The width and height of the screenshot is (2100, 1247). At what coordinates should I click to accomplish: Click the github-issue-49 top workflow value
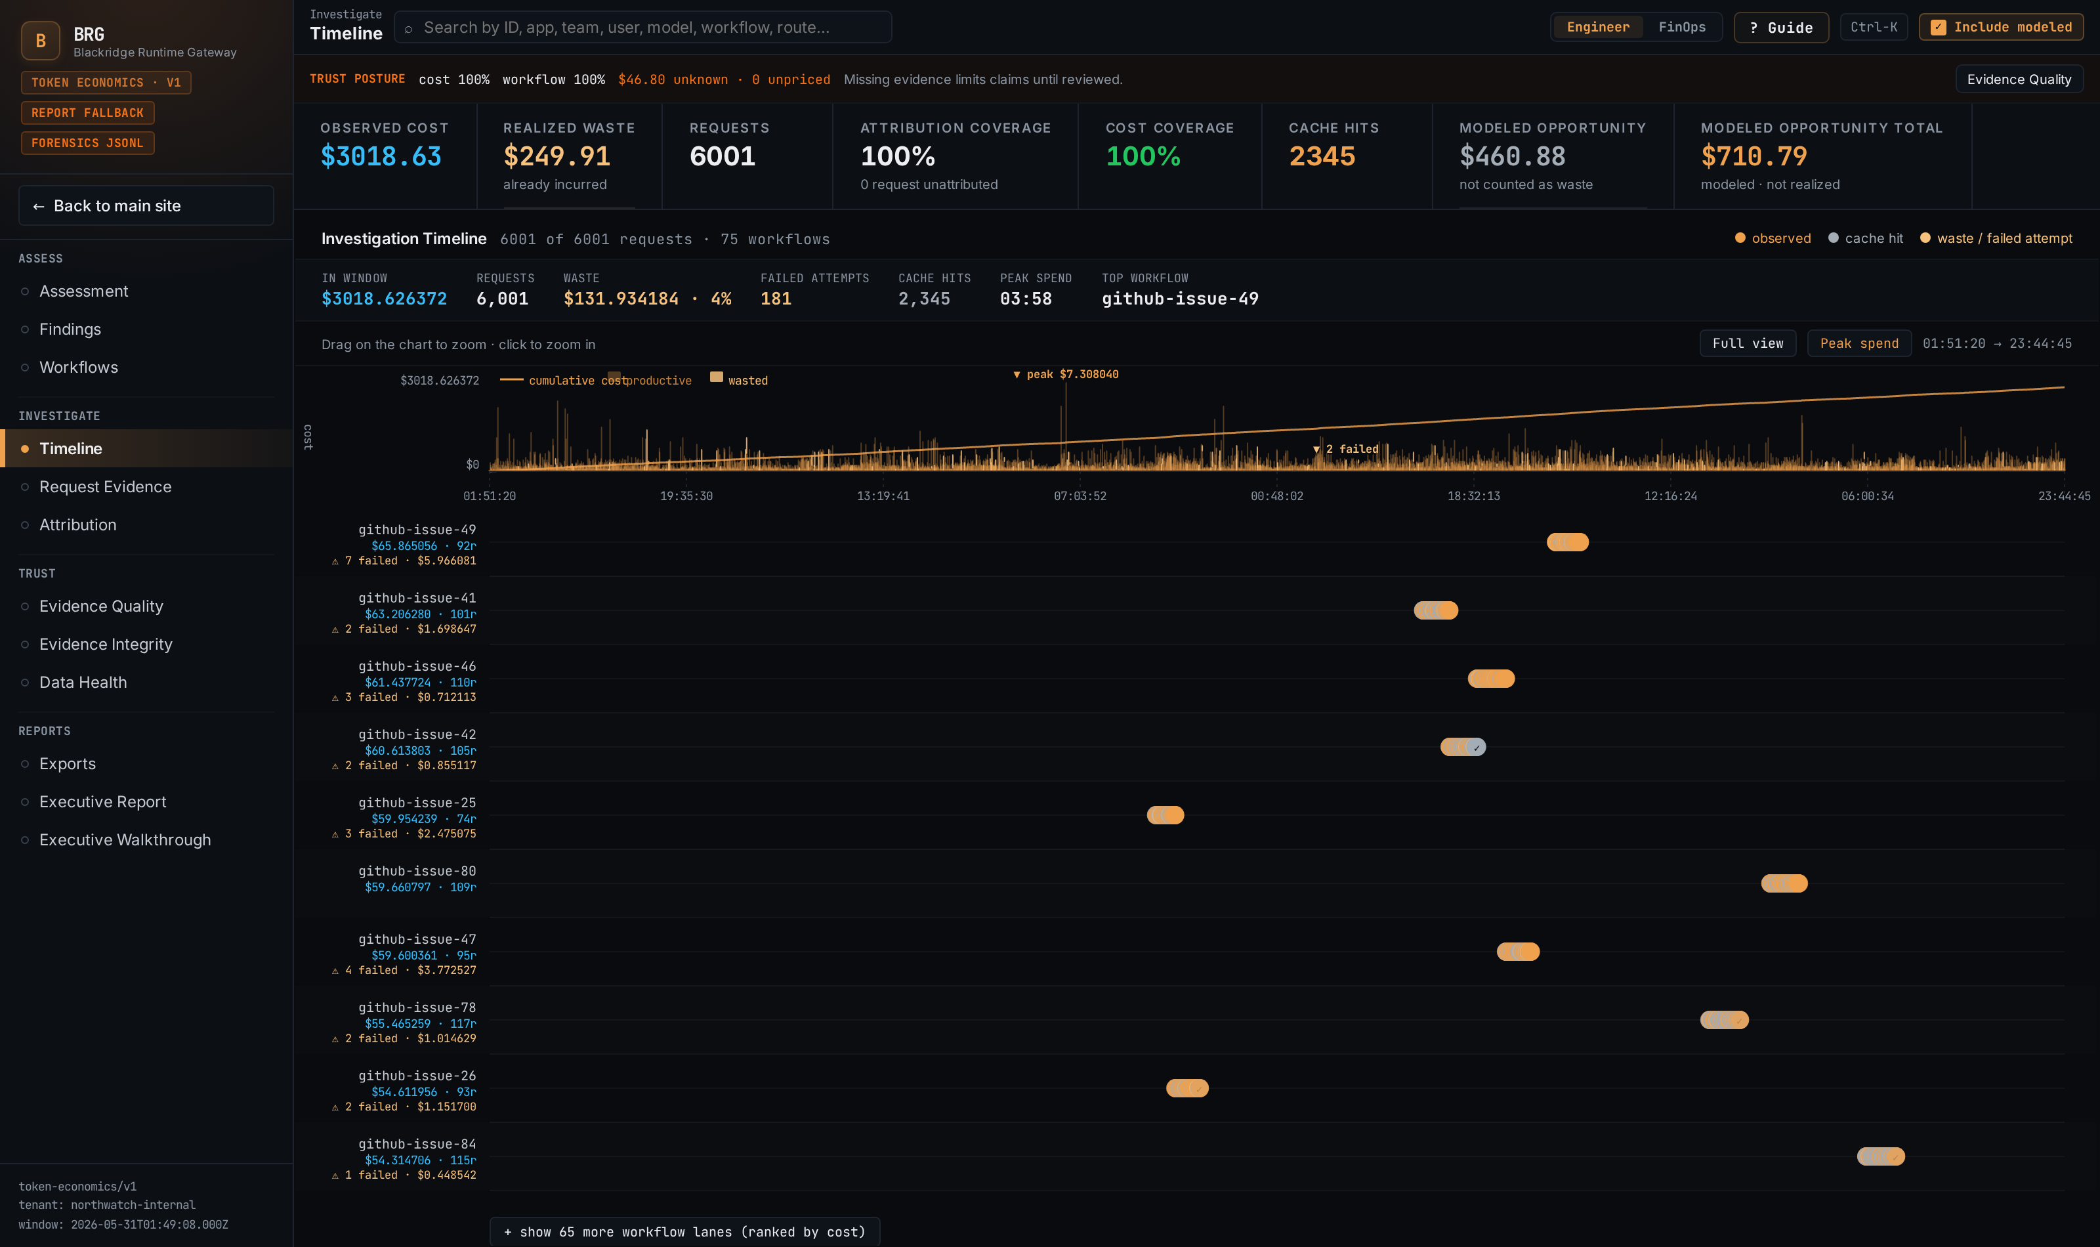pyautogui.click(x=1179, y=299)
